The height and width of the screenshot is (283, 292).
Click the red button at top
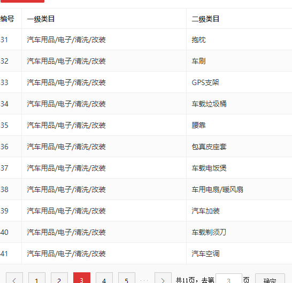pyautogui.click(x=22, y=1)
